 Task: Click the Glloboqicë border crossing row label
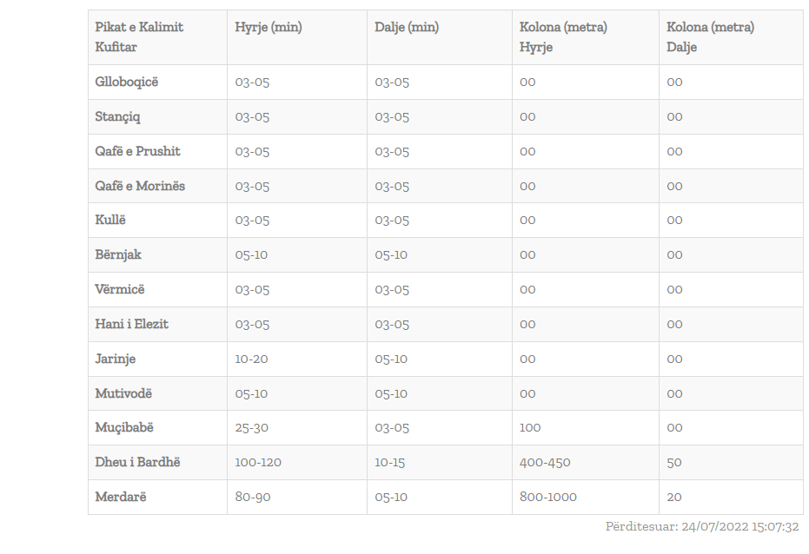point(127,82)
